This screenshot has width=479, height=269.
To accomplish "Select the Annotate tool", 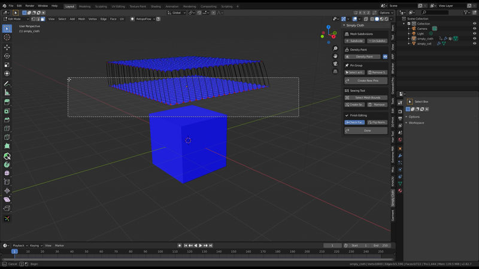I will coord(7,84).
